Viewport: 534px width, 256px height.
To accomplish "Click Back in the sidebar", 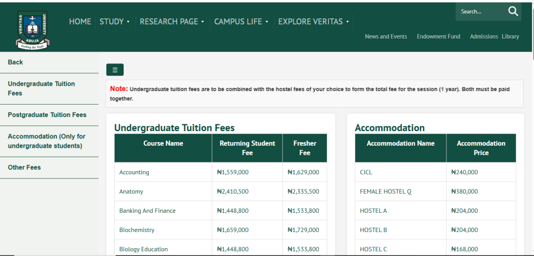I will (x=16, y=62).
